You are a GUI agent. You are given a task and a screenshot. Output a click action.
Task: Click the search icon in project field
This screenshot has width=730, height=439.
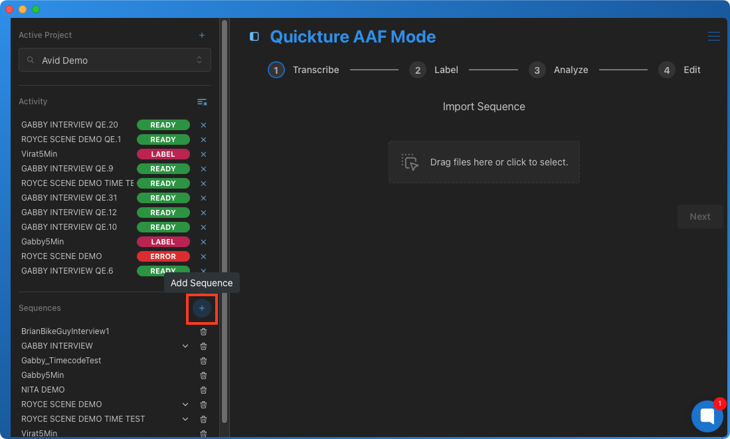click(x=31, y=60)
